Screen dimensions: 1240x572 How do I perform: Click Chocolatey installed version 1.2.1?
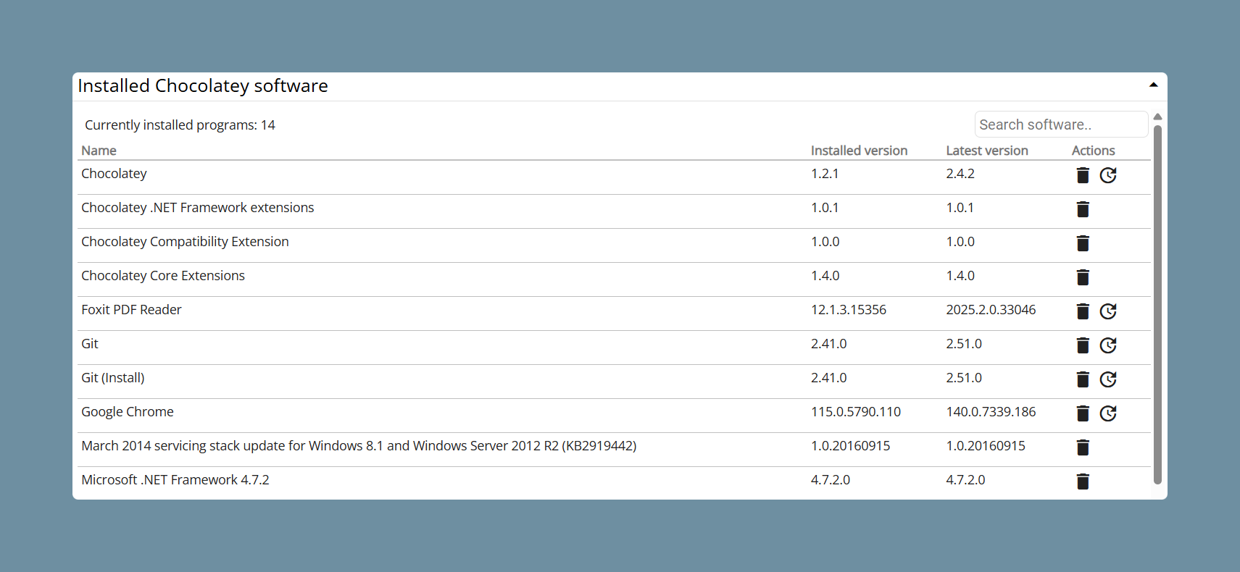pyautogui.click(x=825, y=174)
